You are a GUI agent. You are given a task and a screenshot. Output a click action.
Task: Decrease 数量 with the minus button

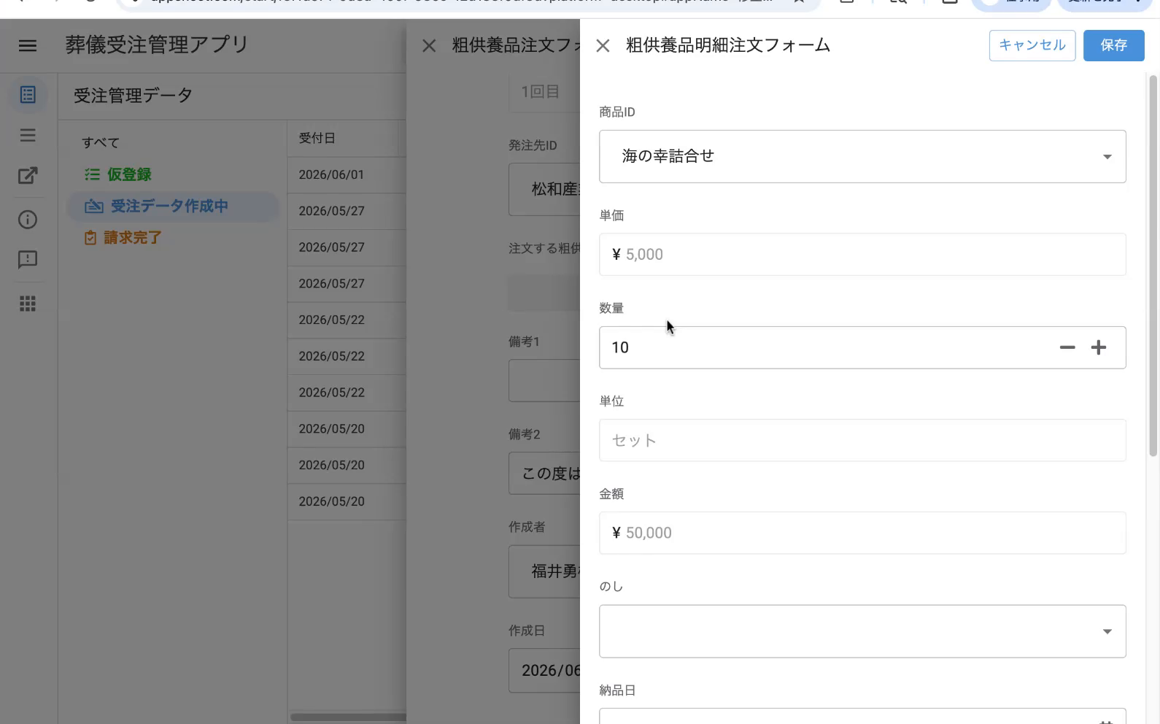(1067, 347)
